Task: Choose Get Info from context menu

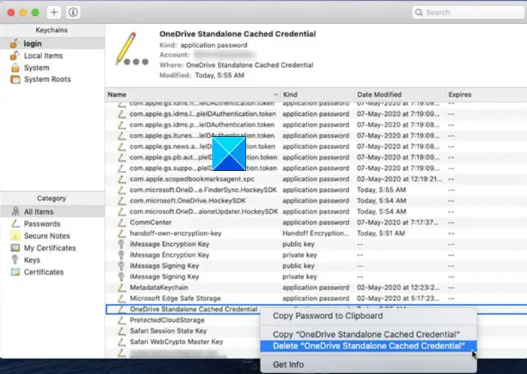Action: 368,364
